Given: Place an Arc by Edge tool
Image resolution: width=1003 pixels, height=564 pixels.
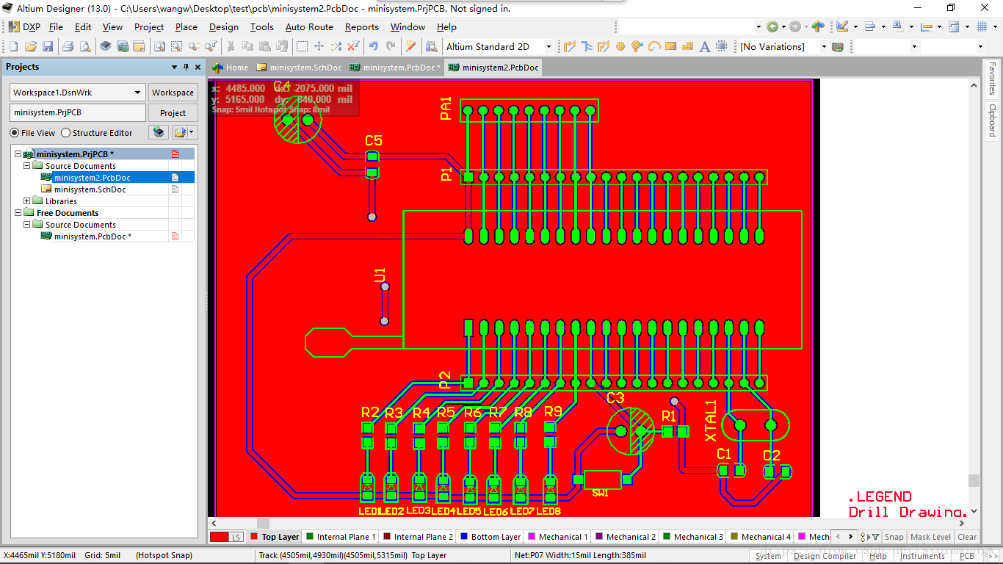Looking at the screenshot, I should [654, 46].
